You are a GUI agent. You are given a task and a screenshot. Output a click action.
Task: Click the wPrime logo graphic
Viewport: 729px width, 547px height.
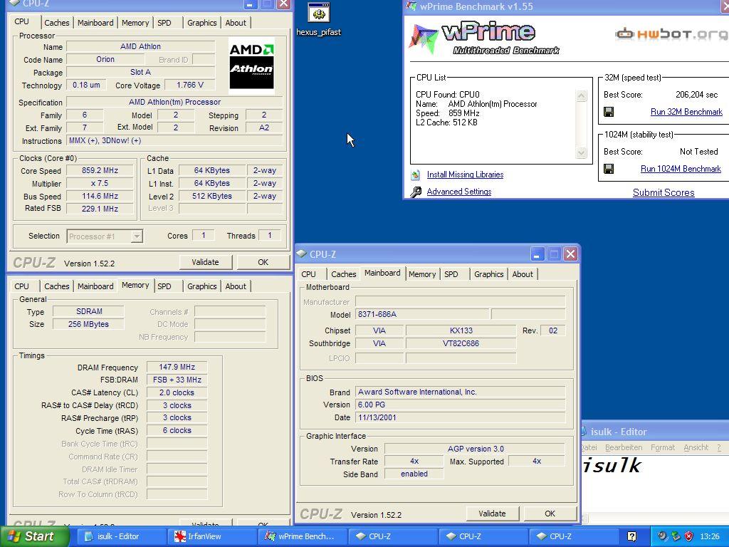click(484, 38)
